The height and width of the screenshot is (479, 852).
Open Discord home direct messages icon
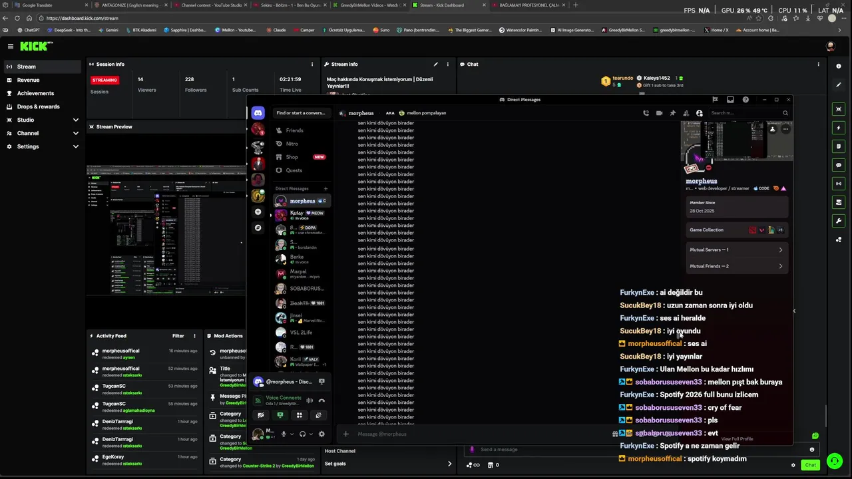[x=258, y=113]
